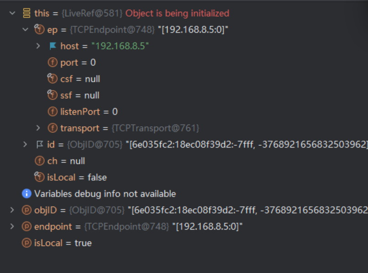Collapse the 'this' LiveRef node

(12, 13)
